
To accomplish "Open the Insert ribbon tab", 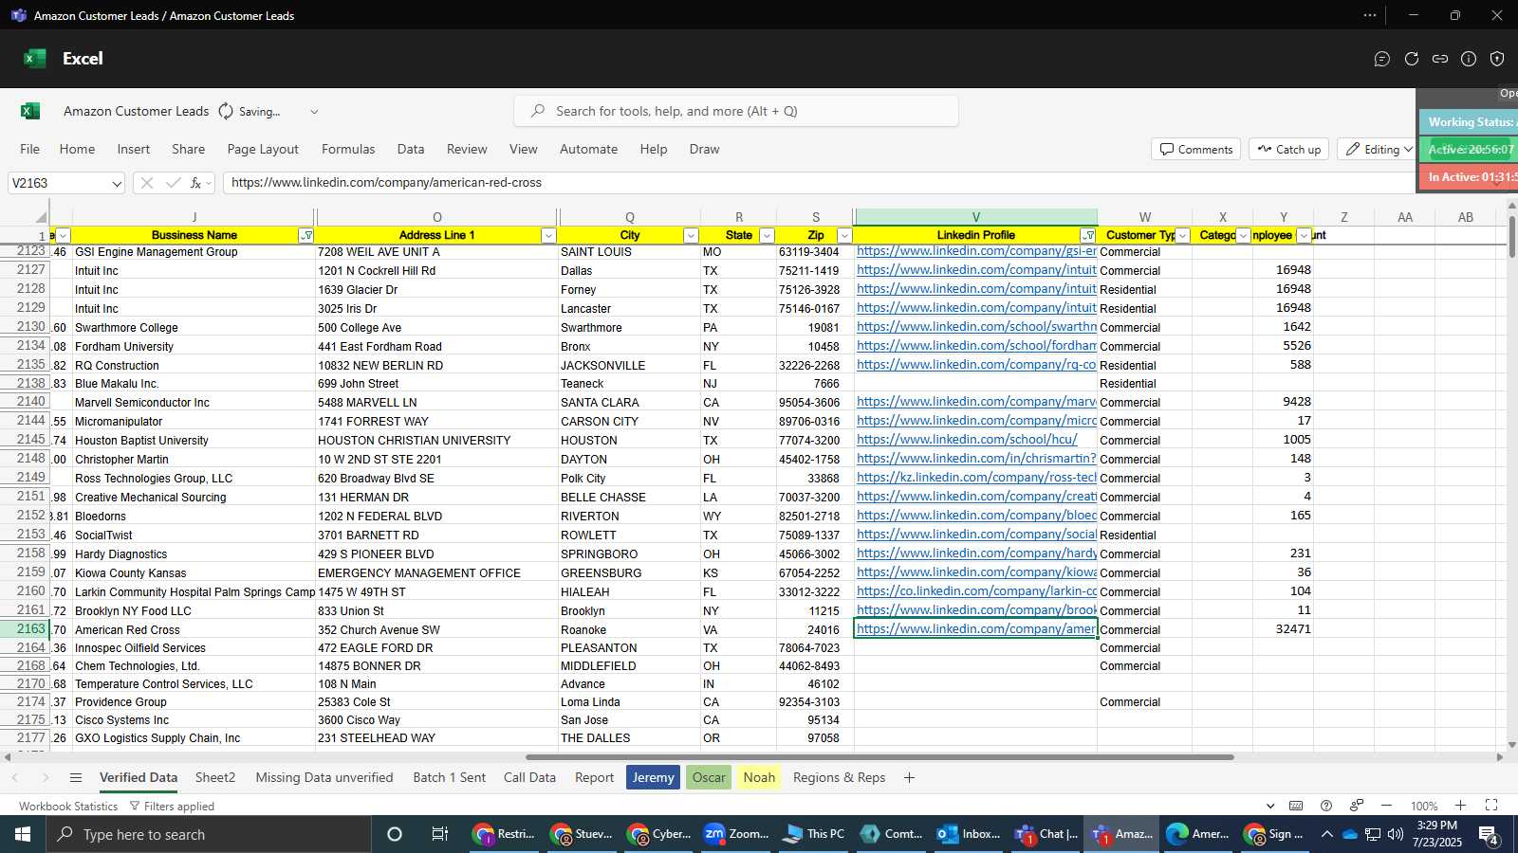I will [134, 149].
